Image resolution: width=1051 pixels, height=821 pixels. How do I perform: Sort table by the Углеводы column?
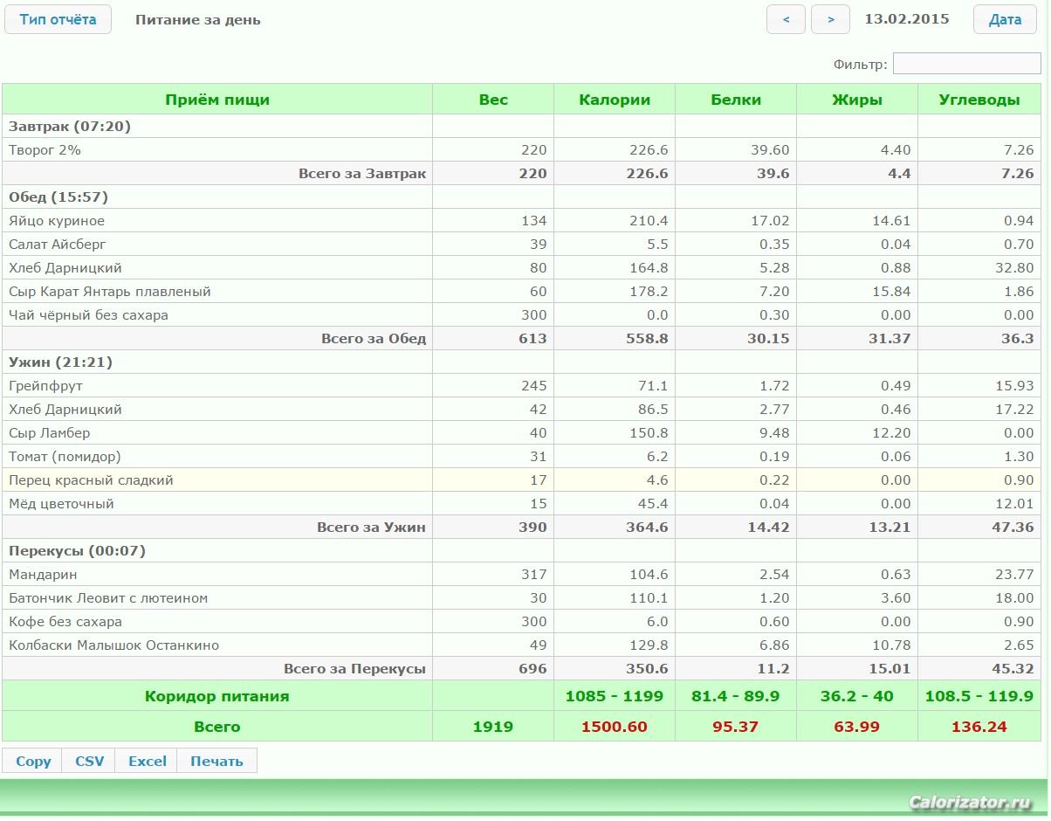979,100
